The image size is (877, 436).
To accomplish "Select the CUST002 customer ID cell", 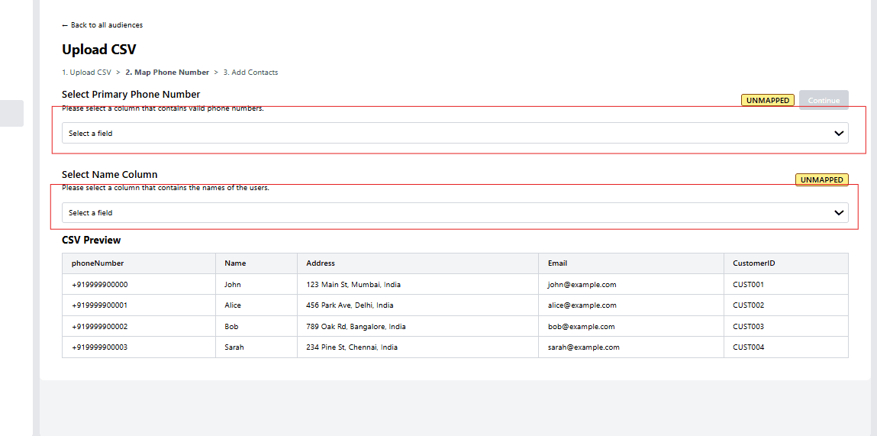I will click(x=748, y=305).
